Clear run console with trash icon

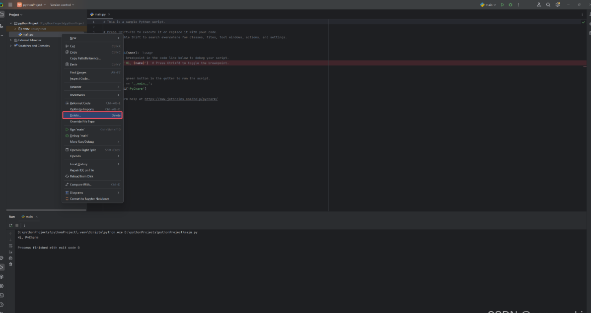click(x=10, y=264)
